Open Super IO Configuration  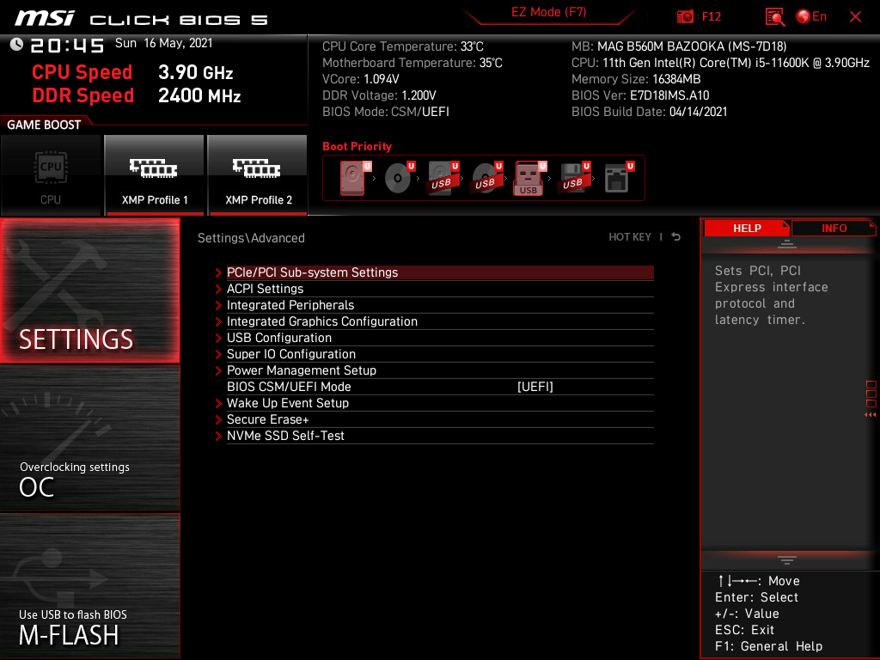tap(440, 353)
